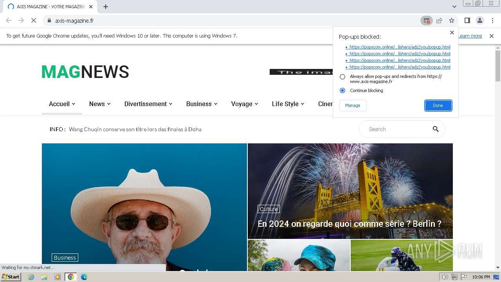
Task: Open the fourth blocked popup link
Action: (400, 67)
